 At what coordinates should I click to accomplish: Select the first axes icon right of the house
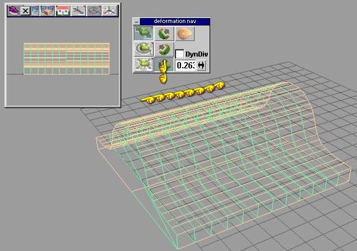tap(78, 11)
